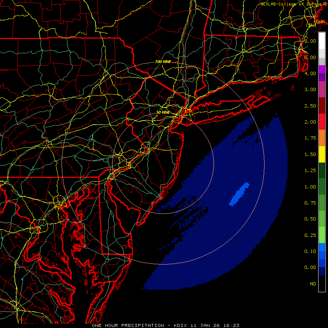The height and width of the screenshot is (328, 328).
Task: Click the [IN] units label
Action: coord(311,25)
